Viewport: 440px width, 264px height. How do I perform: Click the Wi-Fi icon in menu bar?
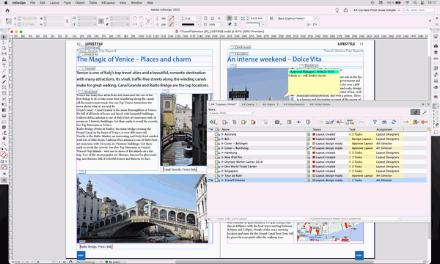pos(407,2)
